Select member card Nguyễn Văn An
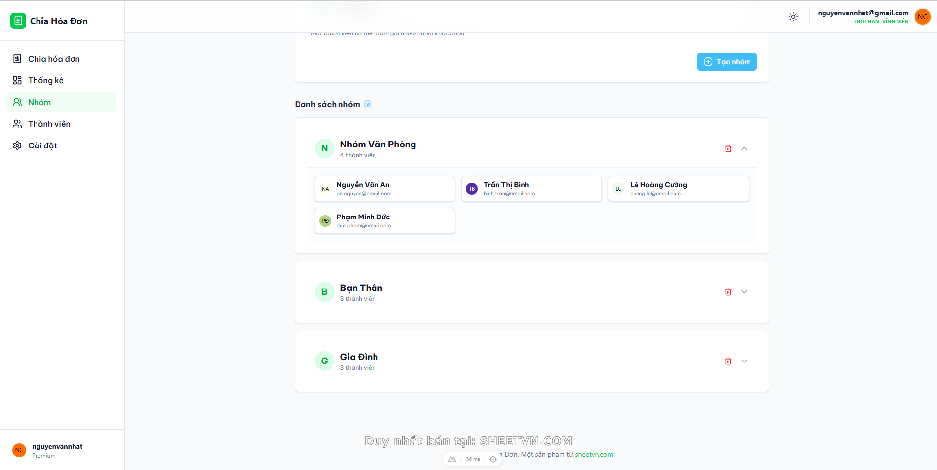Image resolution: width=937 pixels, height=470 pixels. pyautogui.click(x=384, y=189)
